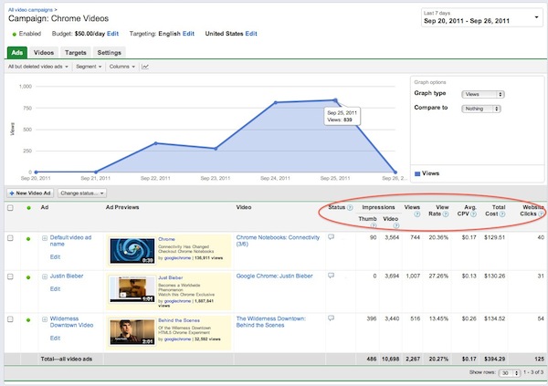Viewport: 548px width, 386px height.
Task: Click green status dot of Wilderness Downtown ad
Action: (x=28, y=320)
